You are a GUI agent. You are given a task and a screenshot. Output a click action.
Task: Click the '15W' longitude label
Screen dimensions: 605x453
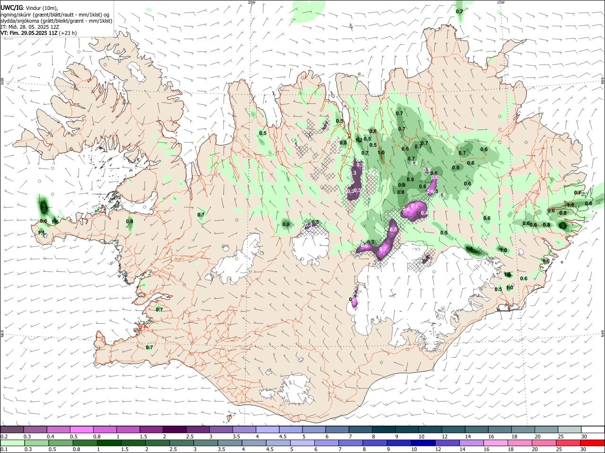(501, 2)
